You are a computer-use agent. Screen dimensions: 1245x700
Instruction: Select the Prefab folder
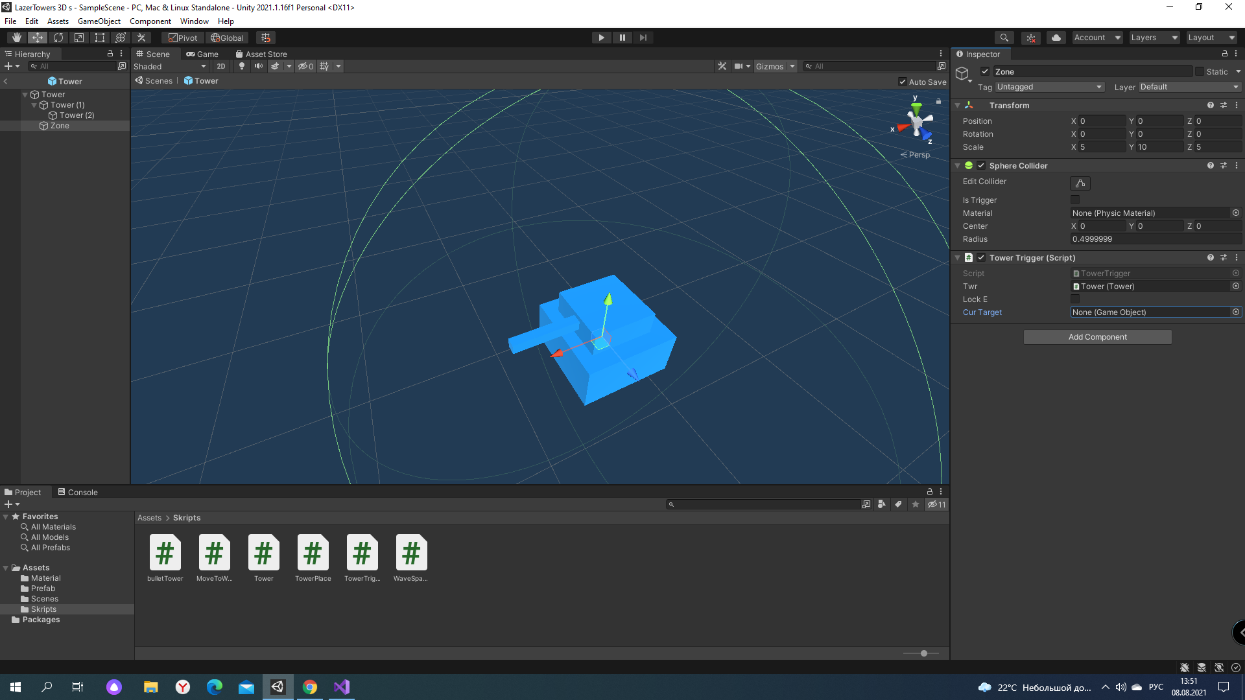pos(43,589)
